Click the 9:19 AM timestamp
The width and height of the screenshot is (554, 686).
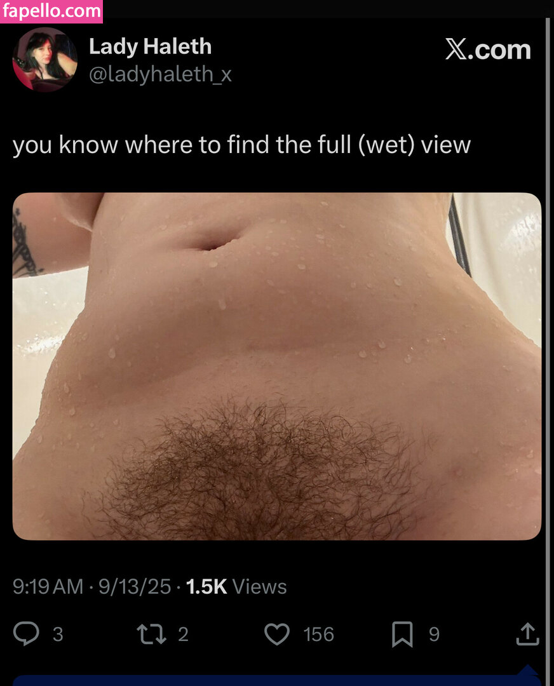tap(48, 586)
